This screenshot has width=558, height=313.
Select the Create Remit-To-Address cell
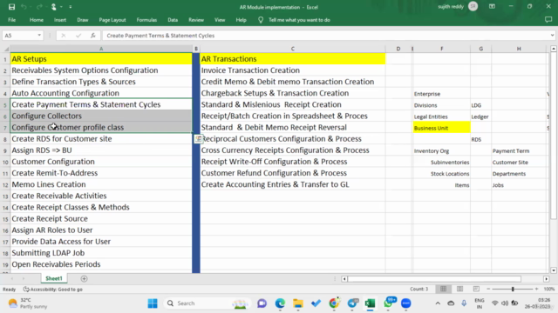click(101, 173)
